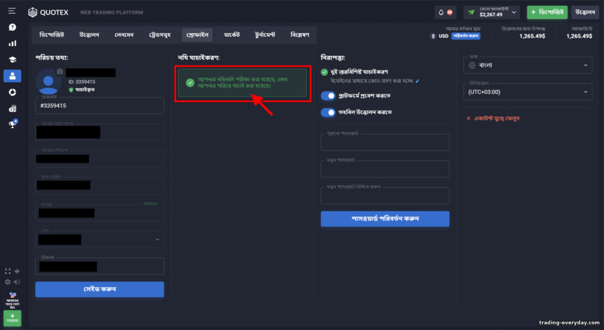
Task: Open the analytics pie-chart sidebar icon
Action: [x=13, y=92]
